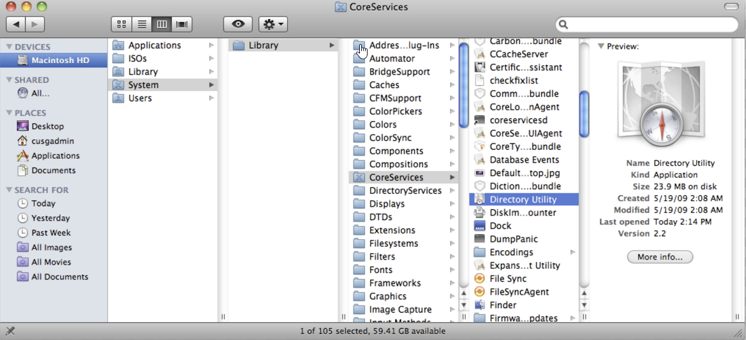The width and height of the screenshot is (746, 340).
Task: Select Library folder in second column
Action: click(x=283, y=45)
